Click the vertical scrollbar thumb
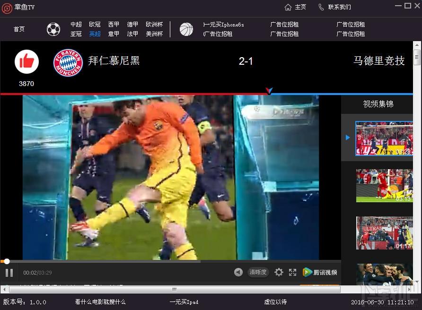Screen dimensions: 422x310 pyautogui.click(x=417, y=57)
